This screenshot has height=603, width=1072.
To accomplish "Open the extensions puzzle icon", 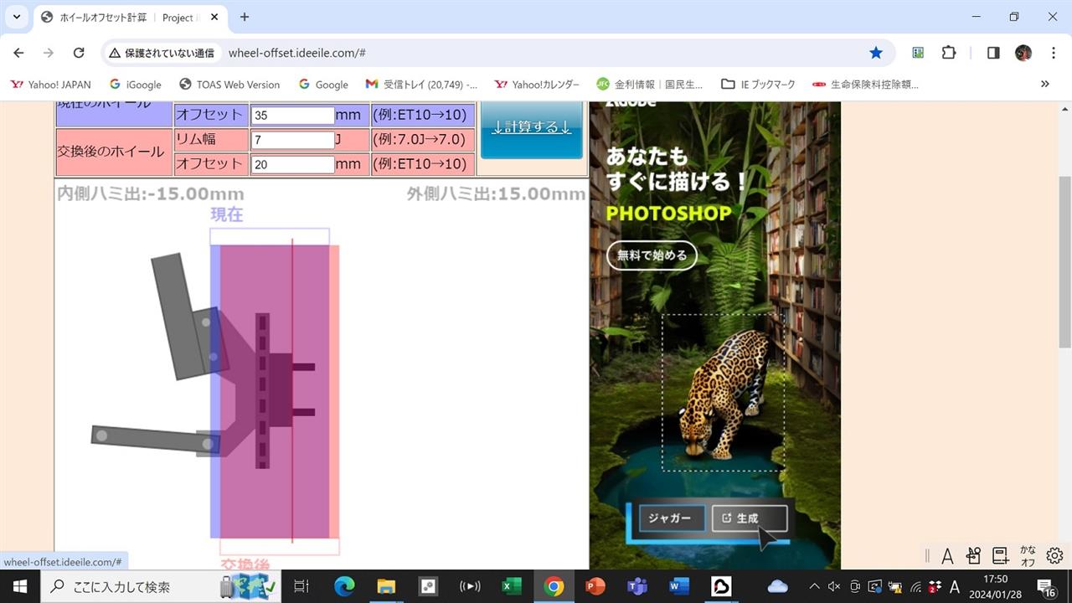I will [949, 53].
